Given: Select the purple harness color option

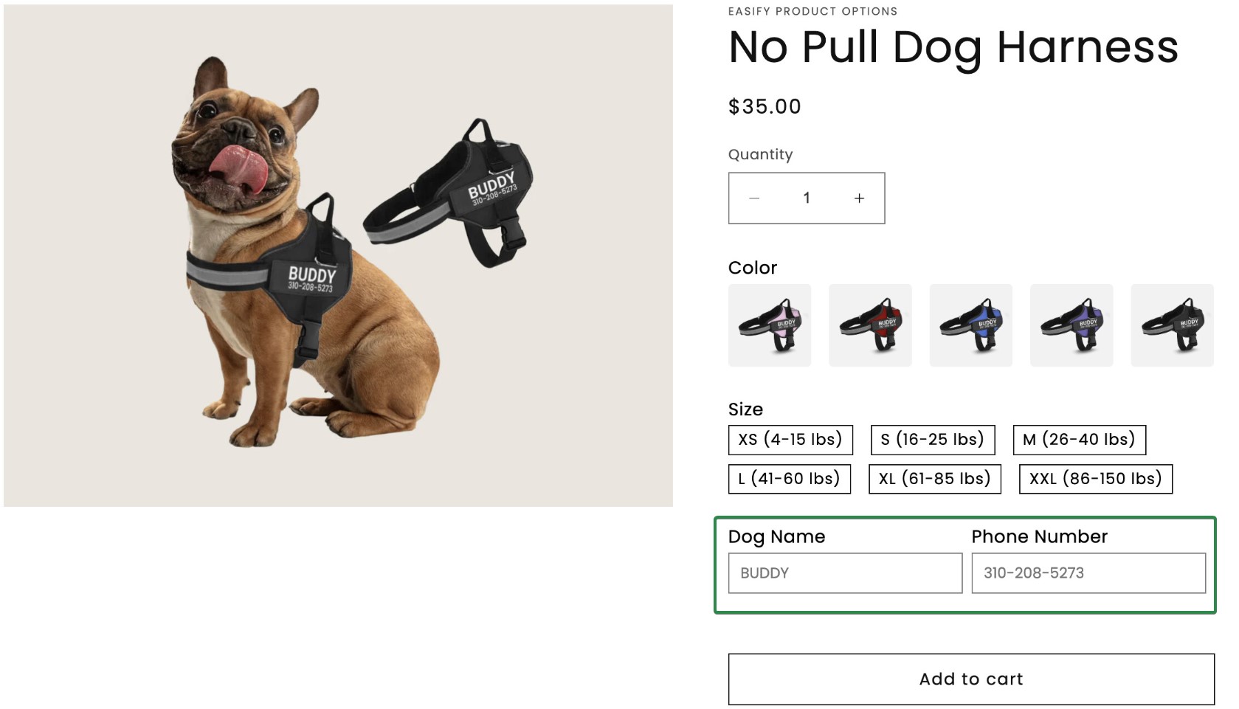Looking at the screenshot, I should click(x=1071, y=325).
